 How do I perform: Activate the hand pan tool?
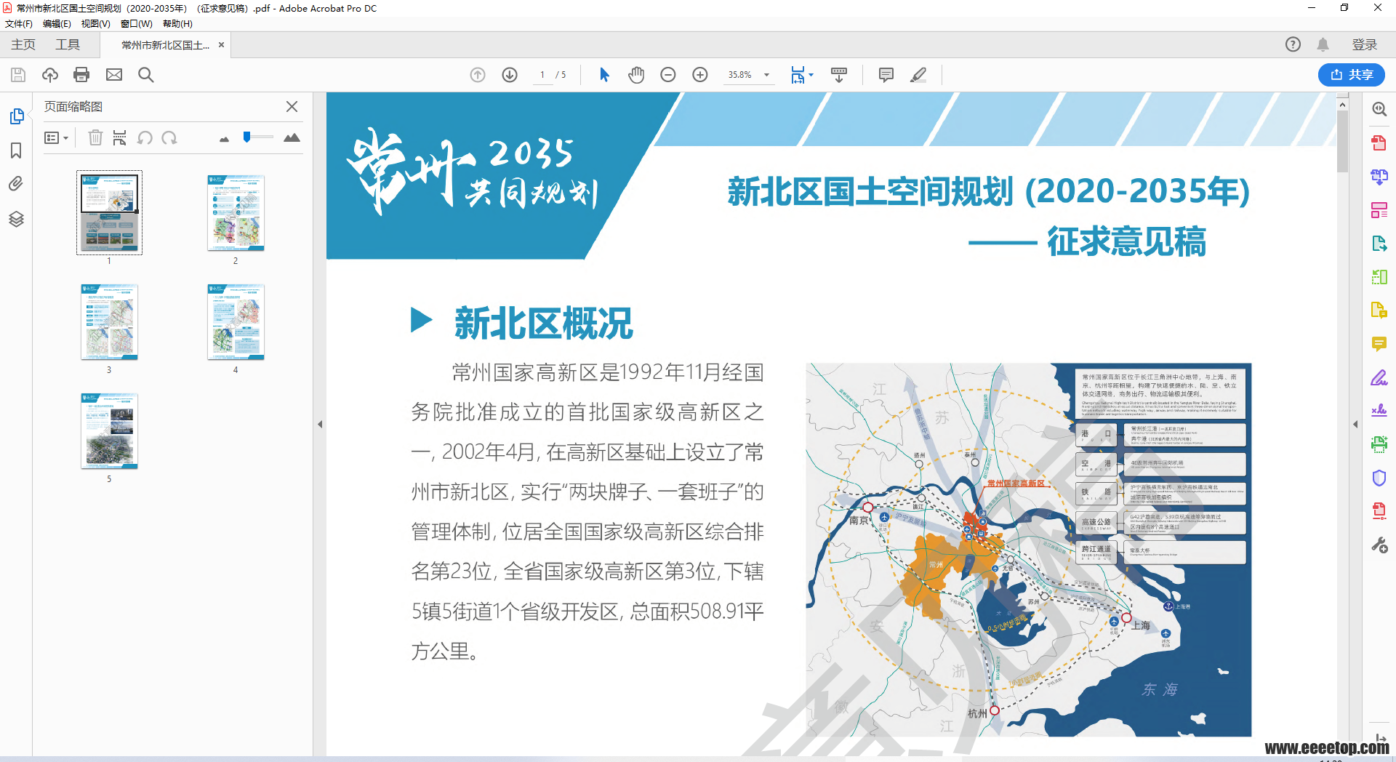pos(636,75)
